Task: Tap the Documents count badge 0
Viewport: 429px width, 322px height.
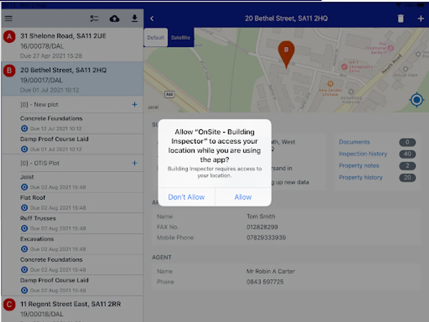Action: pos(407,142)
